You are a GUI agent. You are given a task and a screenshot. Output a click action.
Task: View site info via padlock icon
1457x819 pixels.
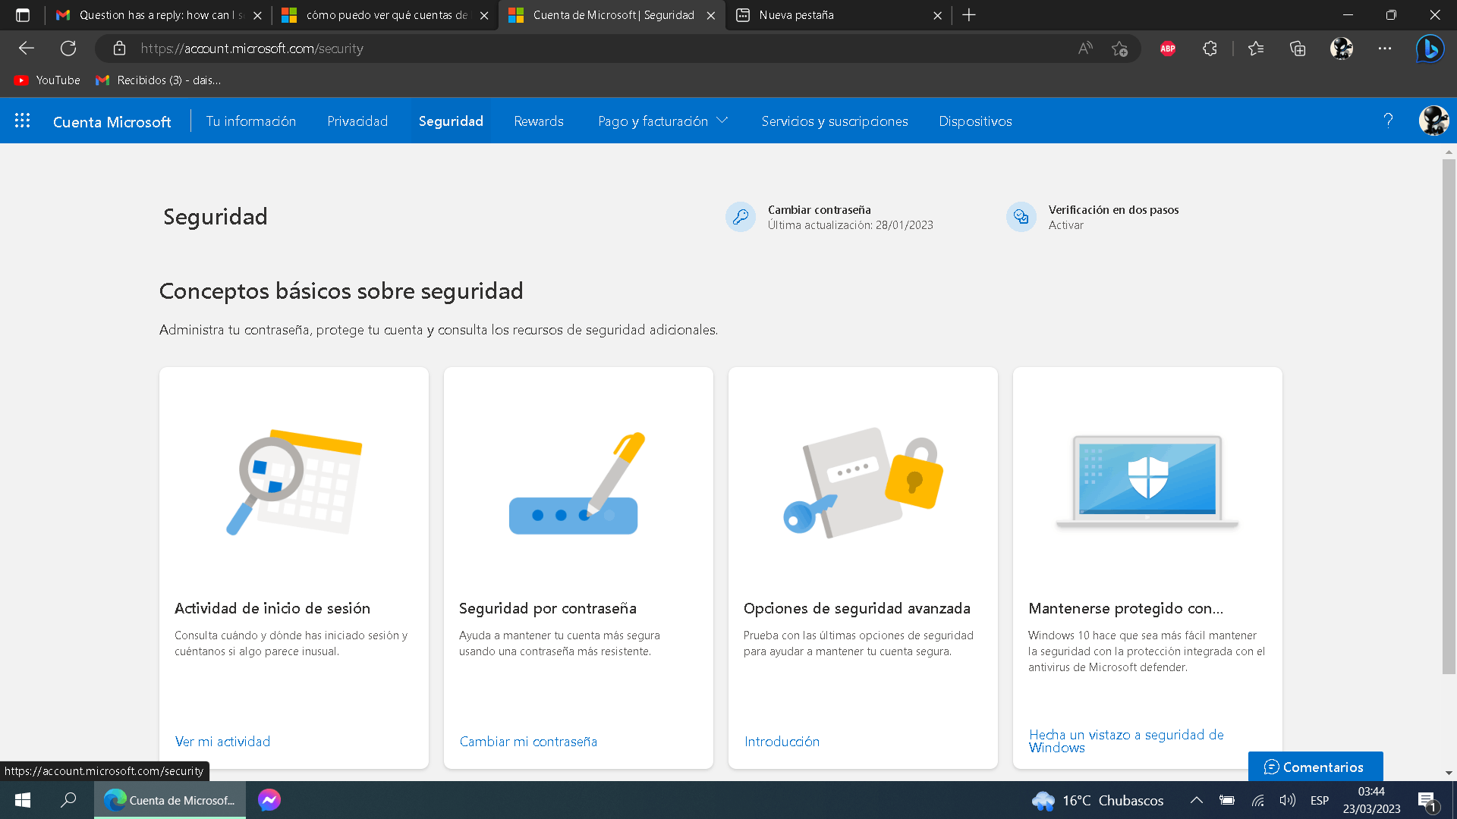[x=119, y=49]
